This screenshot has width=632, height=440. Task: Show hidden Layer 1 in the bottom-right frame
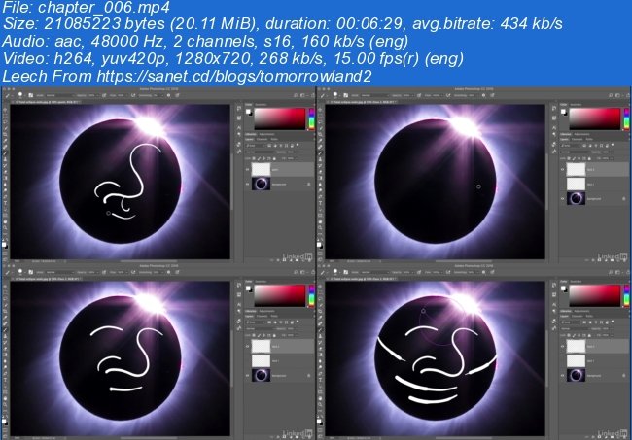[x=563, y=361]
